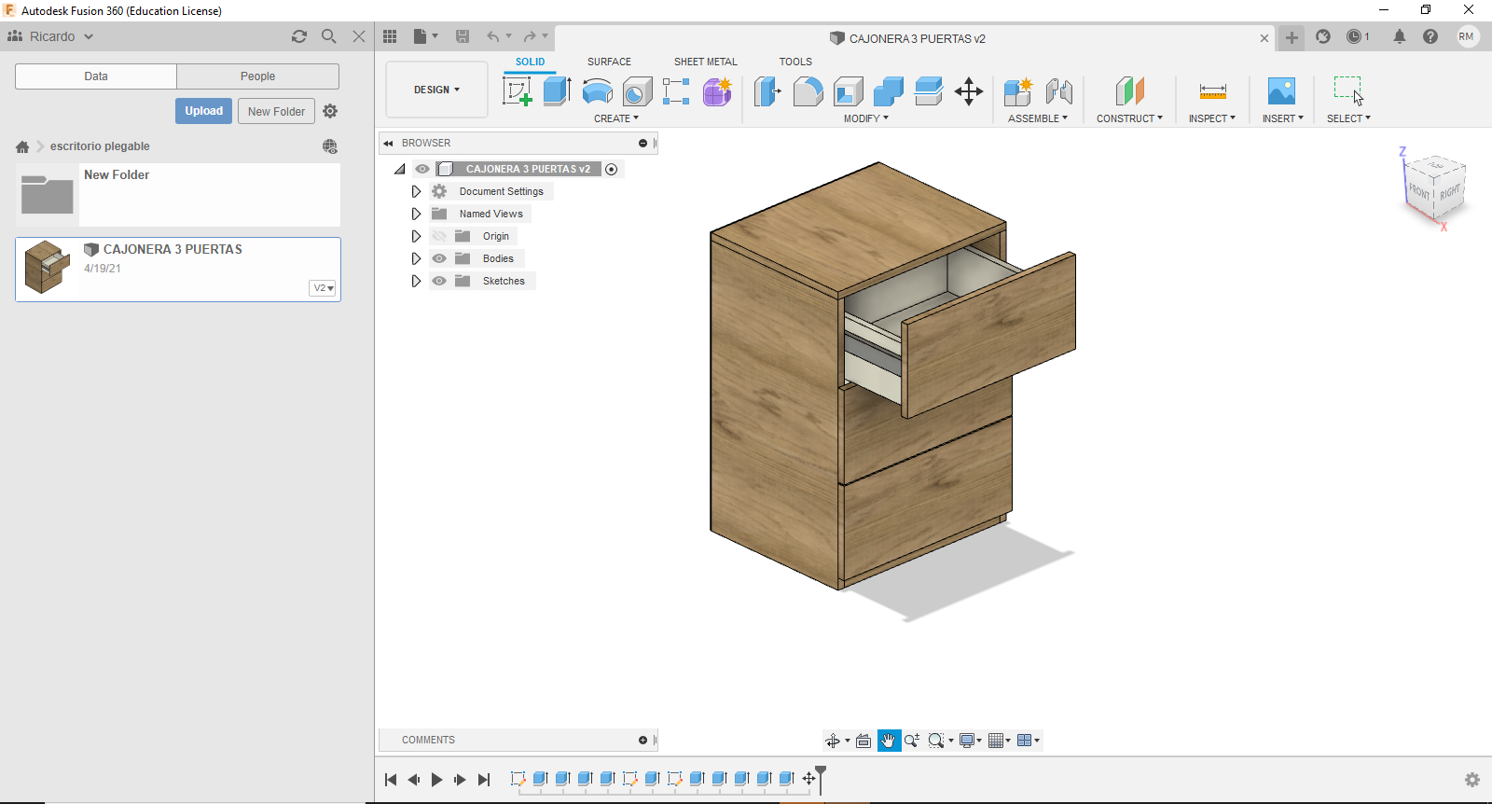Click the Upload button
The image size is (1492, 804).
[x=203, y=111]
